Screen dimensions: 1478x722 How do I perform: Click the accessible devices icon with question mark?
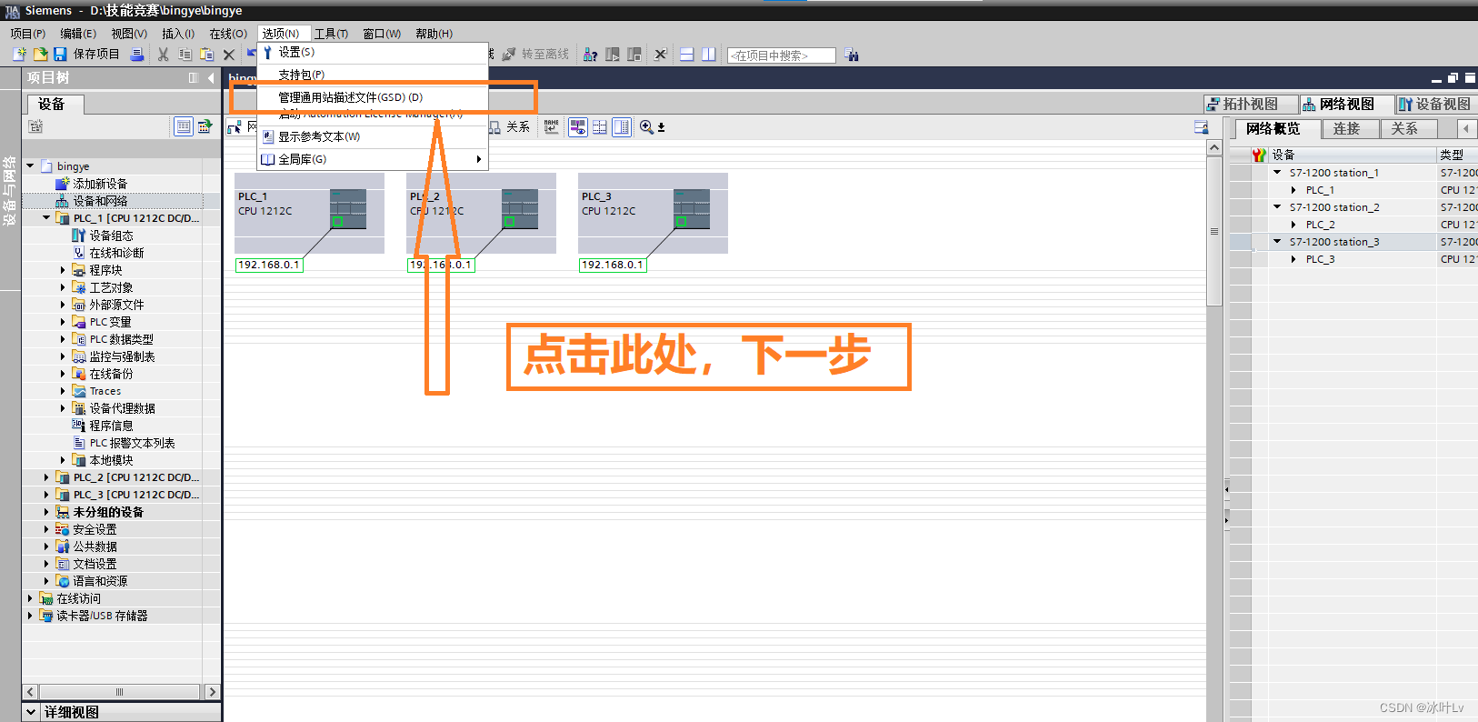(x=590, y=55)
